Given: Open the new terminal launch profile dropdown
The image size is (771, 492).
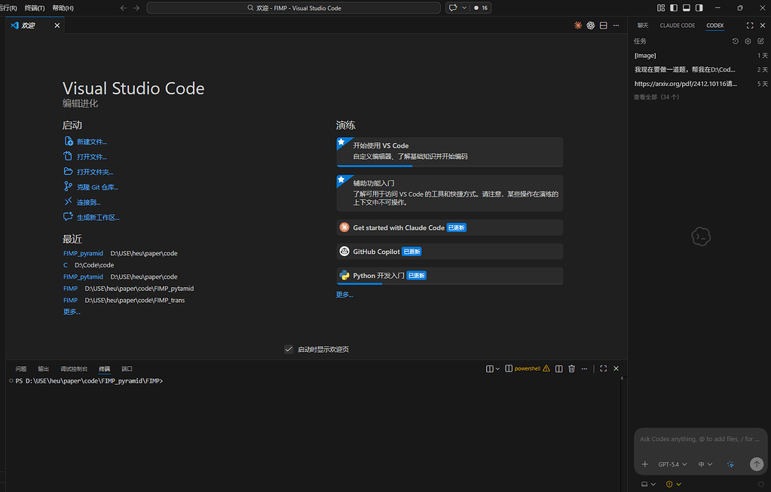Looking at the screenshot, I should [x=497, y=368].
